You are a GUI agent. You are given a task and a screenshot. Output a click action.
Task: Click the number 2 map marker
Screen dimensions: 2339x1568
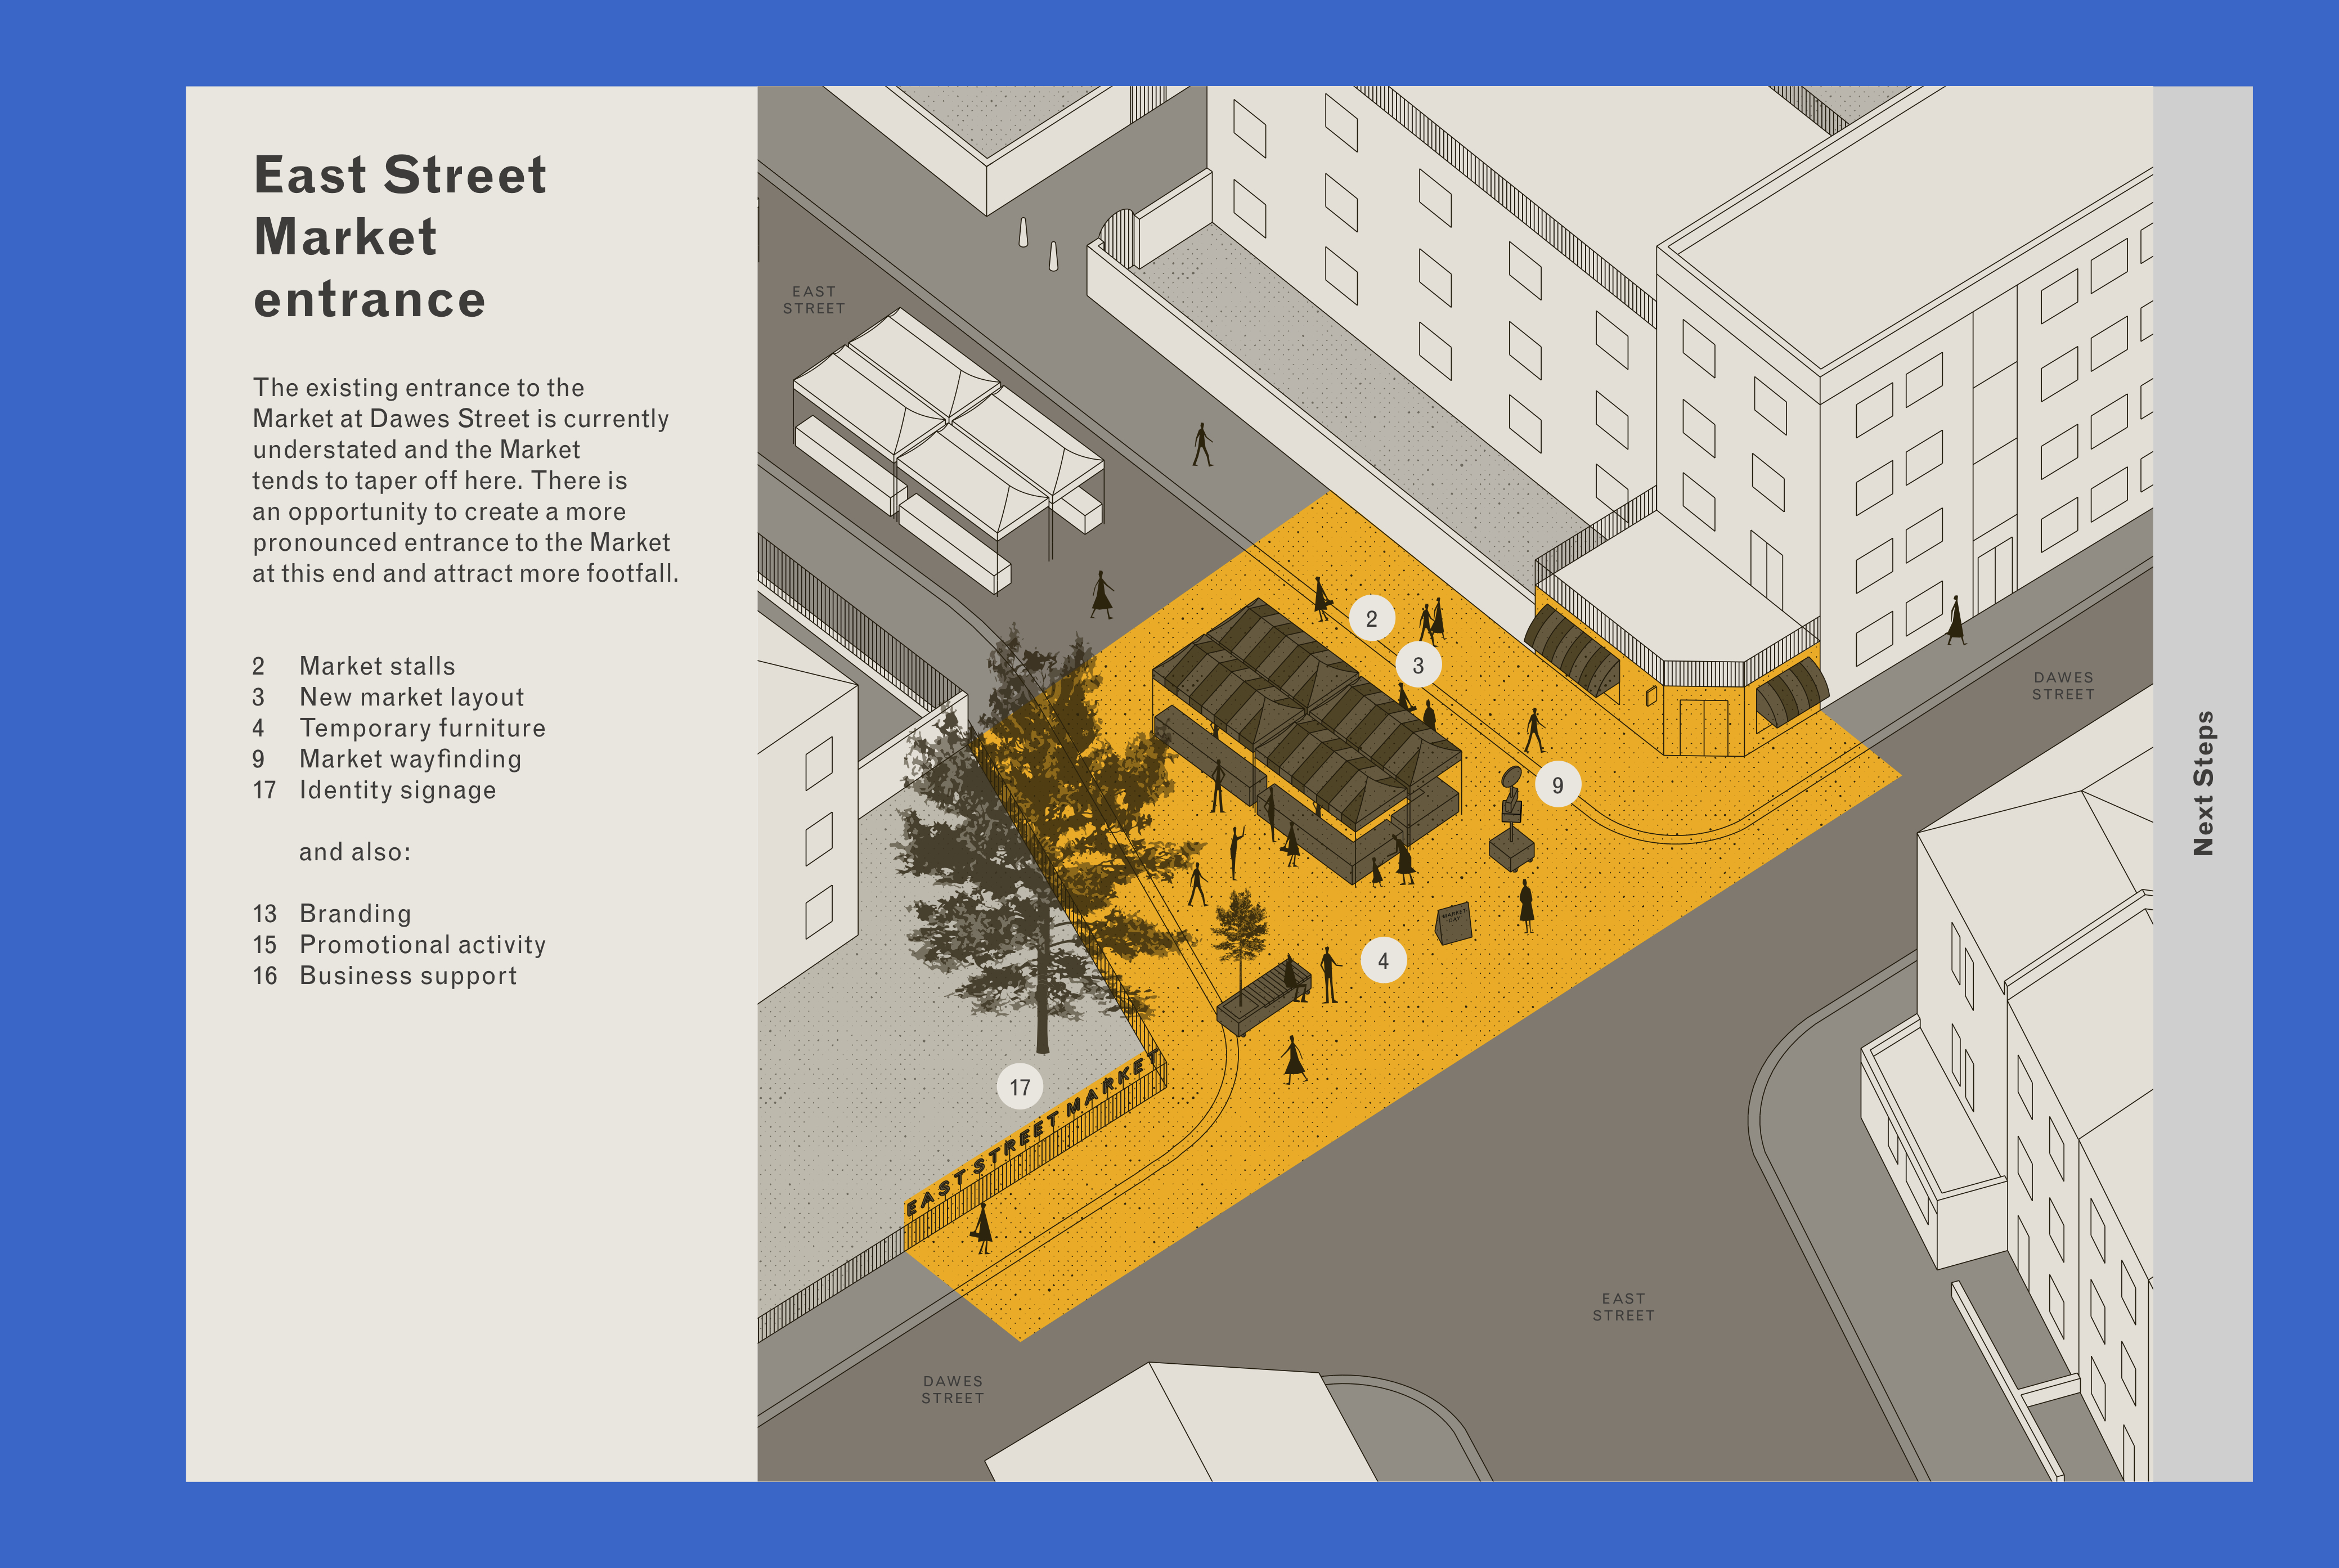point(1371,619)
